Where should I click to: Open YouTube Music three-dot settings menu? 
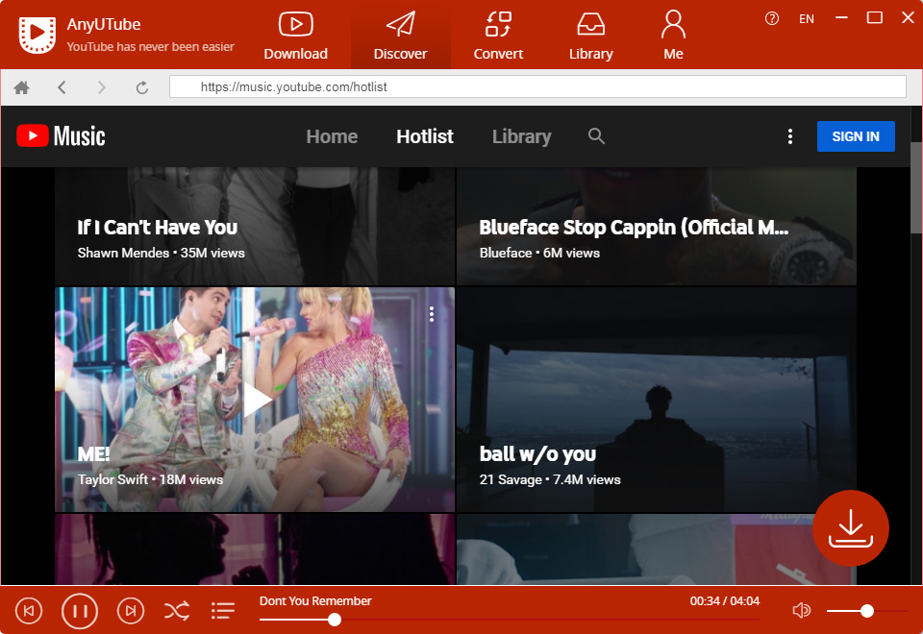[790, 136]
